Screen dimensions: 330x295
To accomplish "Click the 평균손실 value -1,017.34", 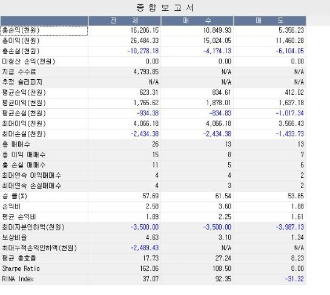I will click(290, 113).
